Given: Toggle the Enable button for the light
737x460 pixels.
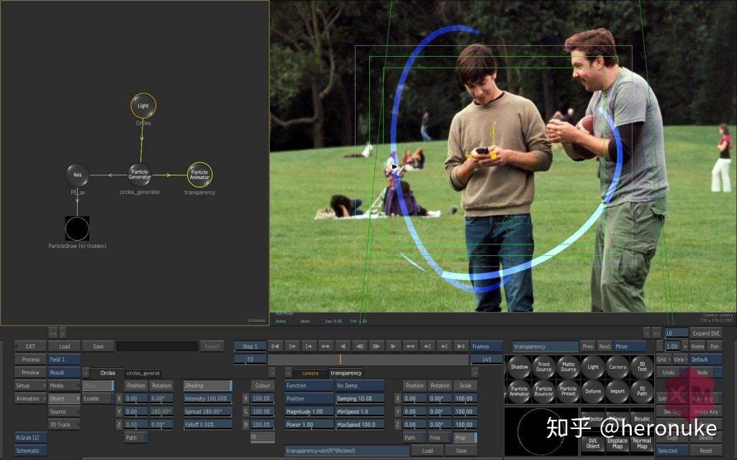Looking at the screenshot, I should tap(98, 398).
